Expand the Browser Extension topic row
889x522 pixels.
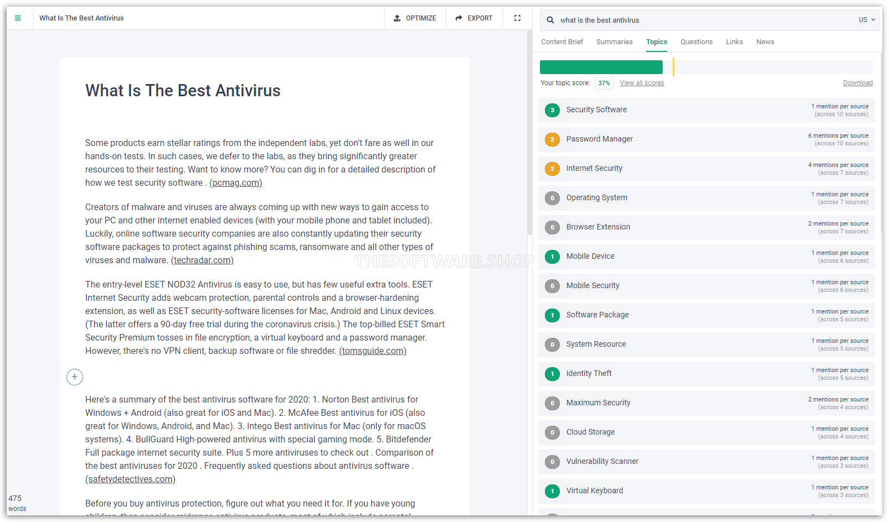(x=706, y=227)
